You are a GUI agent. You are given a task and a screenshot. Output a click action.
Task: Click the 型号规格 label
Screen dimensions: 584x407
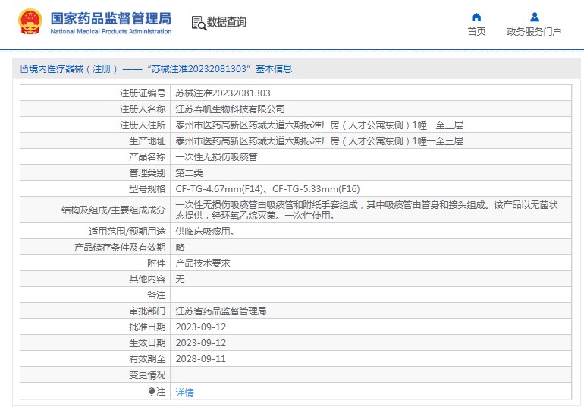click(147, 189)
